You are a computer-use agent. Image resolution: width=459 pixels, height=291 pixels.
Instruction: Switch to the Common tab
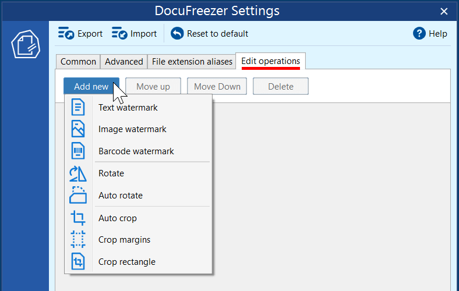78,62
